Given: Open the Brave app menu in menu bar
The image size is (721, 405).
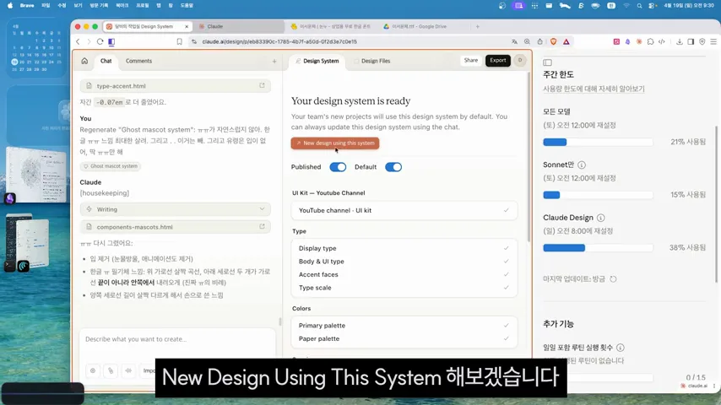Looking at the screenshot, I should click(x=27, y=6).
